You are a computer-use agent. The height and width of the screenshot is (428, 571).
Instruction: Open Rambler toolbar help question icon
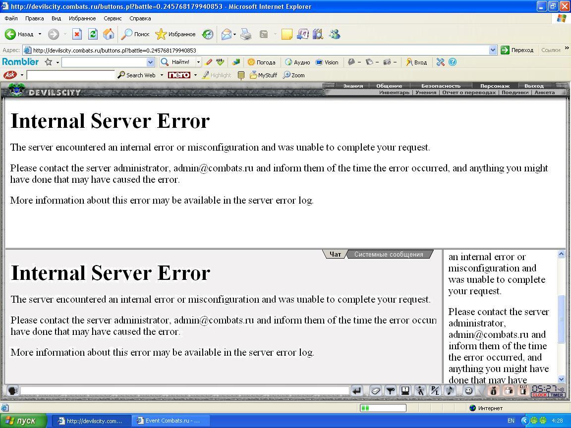452,62
